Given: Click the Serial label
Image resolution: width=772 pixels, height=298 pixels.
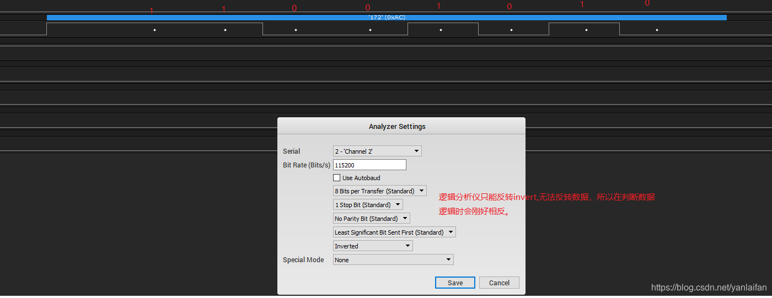Looking at the screenshot, I should 292,151.
